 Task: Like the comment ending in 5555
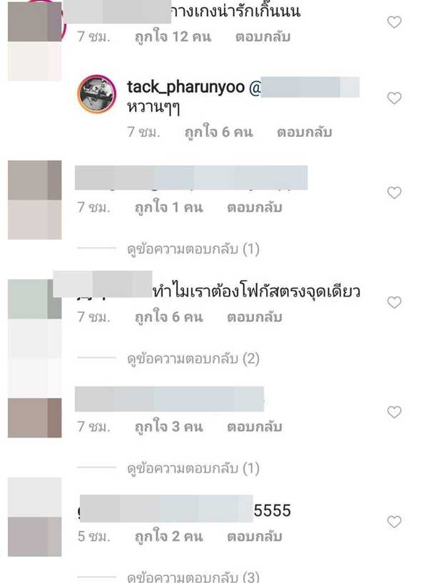point(394,522)
